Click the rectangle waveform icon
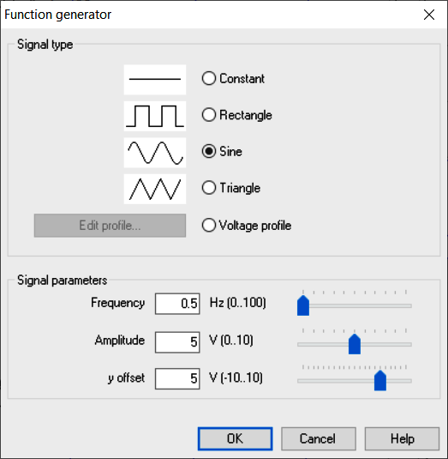The height and width of the screenshot is (459, 448). click(x=155, y=116)
